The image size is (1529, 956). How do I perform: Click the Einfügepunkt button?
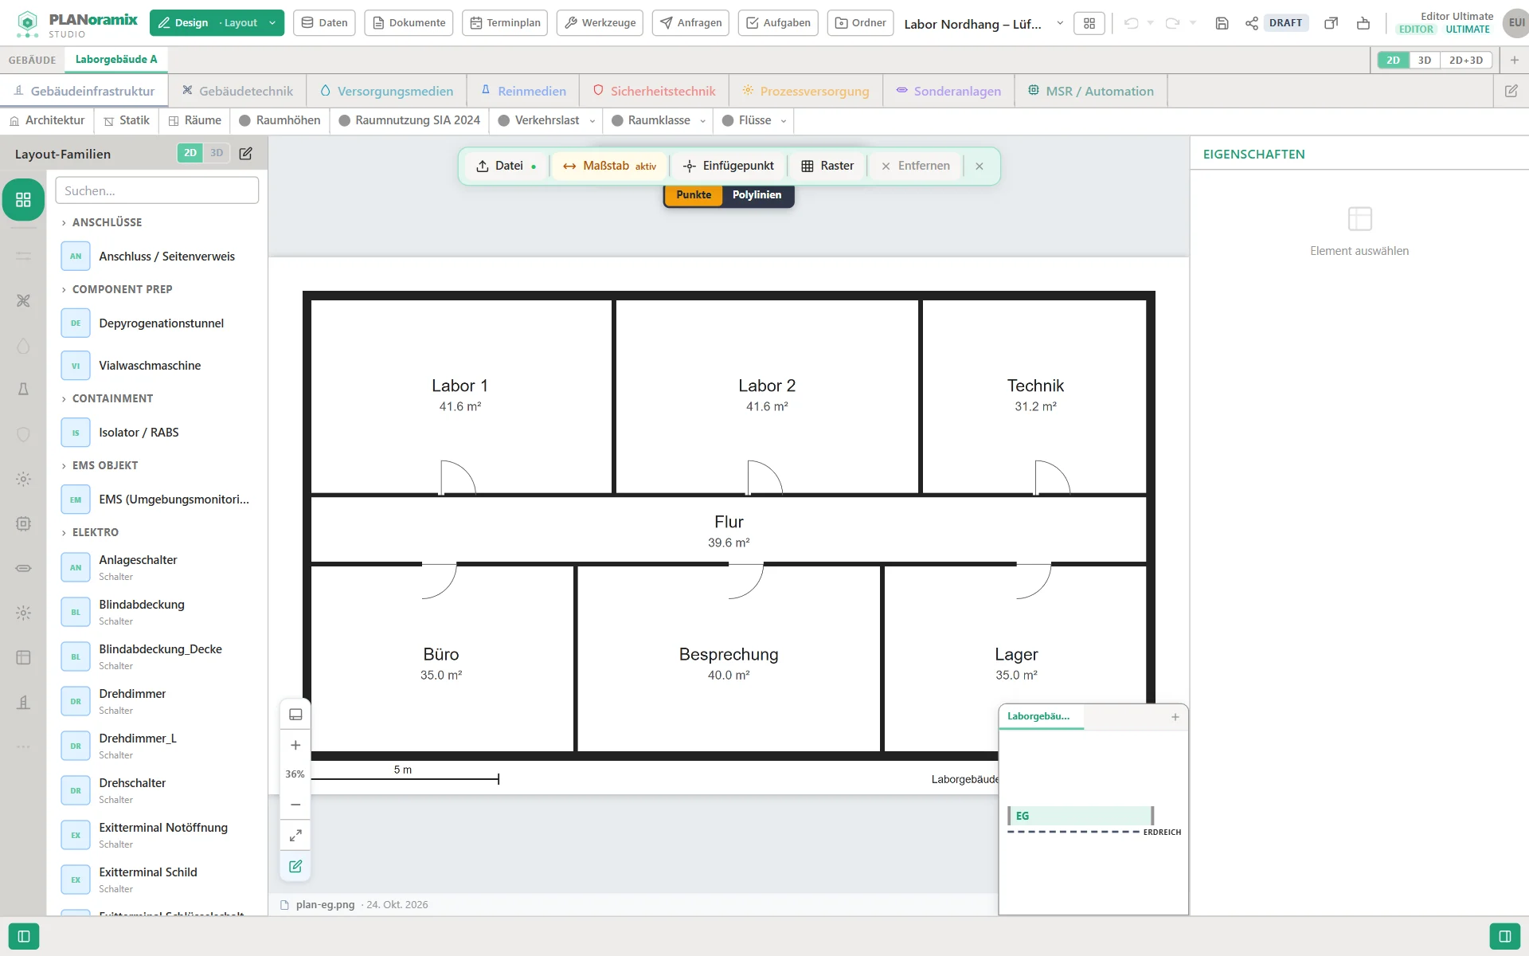tap(729, 166)
